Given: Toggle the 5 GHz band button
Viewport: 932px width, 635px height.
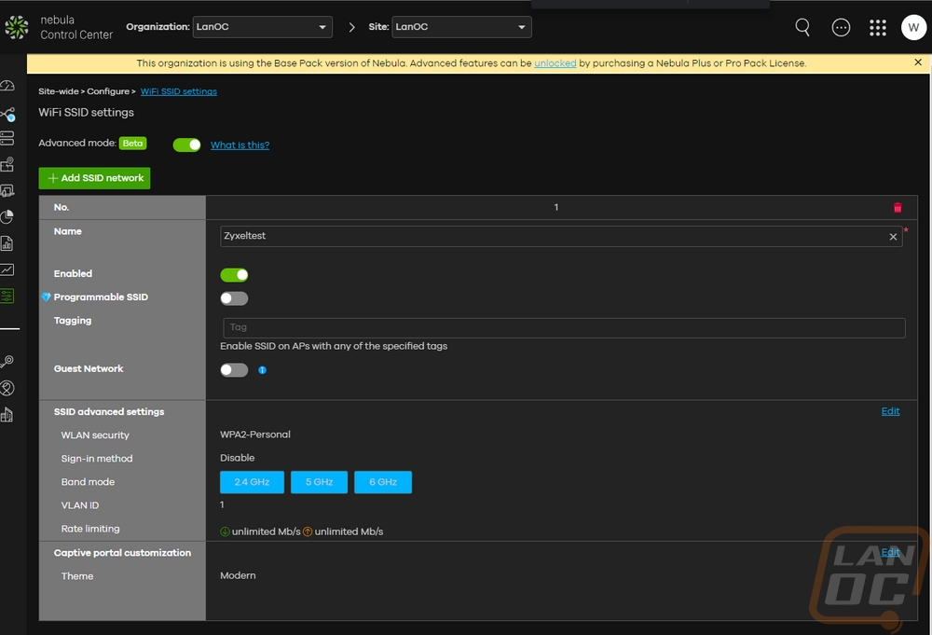Looking at the screenshot, I should [x=319, y=482].
